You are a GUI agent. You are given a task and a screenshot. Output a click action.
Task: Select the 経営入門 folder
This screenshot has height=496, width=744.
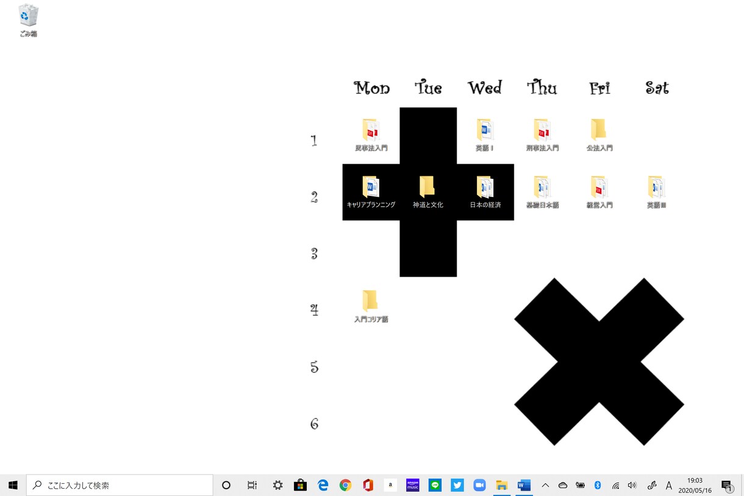coord(599,192)
